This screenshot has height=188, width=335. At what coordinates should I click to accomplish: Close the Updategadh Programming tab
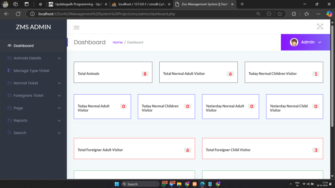pos(106,4)
